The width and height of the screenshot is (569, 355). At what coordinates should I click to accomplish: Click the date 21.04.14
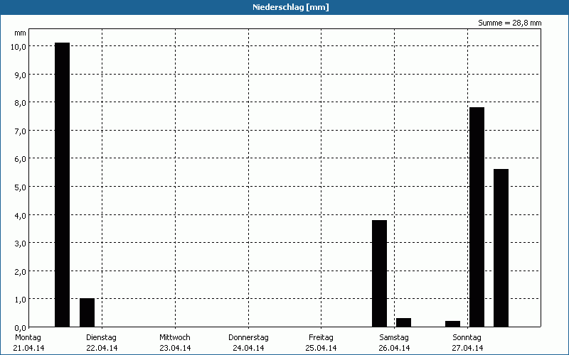coord(28,348)
